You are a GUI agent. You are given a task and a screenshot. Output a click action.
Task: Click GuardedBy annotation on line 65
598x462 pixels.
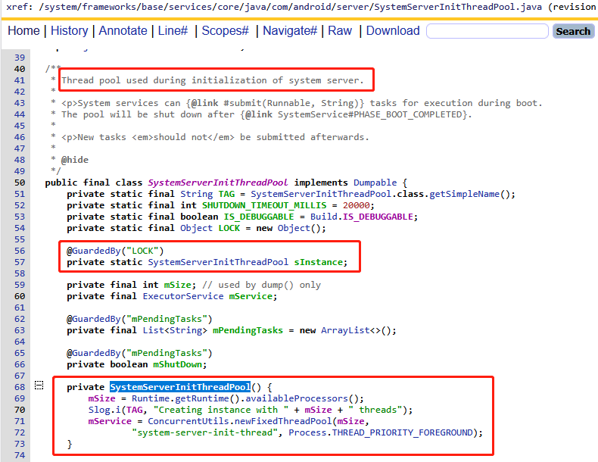point(96,353)
